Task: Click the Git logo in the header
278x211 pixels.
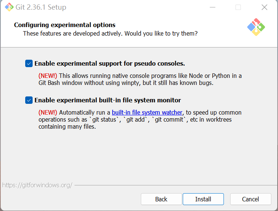Action: pyautogui.click(x=256, y=27)
